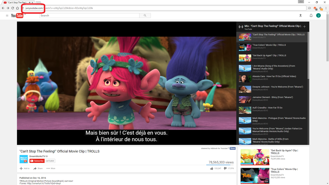
Task: Choose "Alessia Cara - How Far I'll Go" in Mix
Action: coord(272,79)
